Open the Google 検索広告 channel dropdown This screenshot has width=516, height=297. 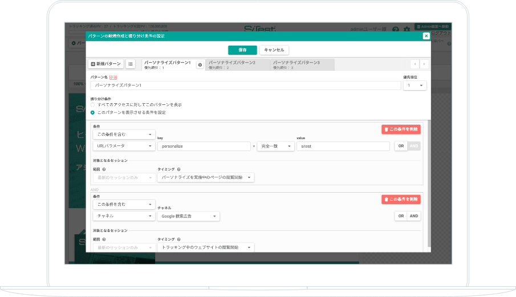pyautogui.click(x=189, y=216)
